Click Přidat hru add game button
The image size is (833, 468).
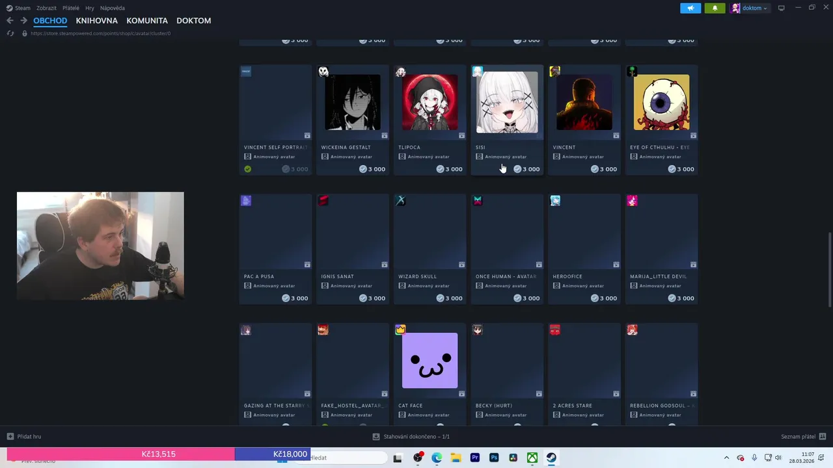click(x=24, y=437)
